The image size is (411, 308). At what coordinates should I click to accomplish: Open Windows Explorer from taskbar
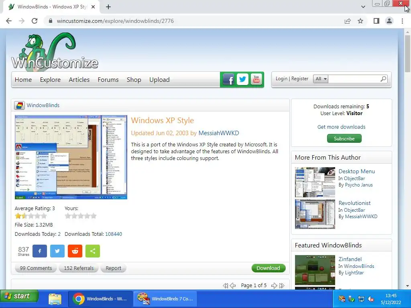[55, 299]
